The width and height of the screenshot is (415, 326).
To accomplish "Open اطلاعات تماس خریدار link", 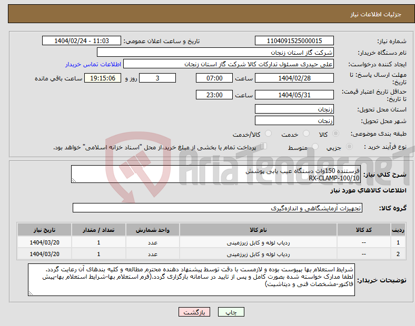I will [93, 64].
